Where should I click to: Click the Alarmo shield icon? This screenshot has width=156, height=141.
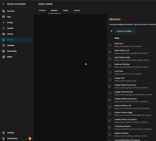3,40
